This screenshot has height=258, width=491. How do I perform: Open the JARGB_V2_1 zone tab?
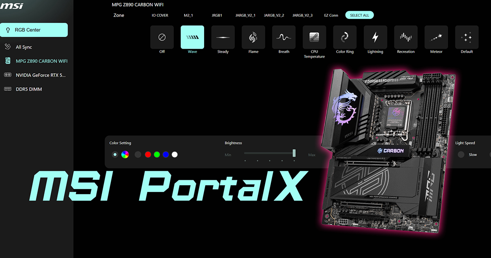click(245, 15)
